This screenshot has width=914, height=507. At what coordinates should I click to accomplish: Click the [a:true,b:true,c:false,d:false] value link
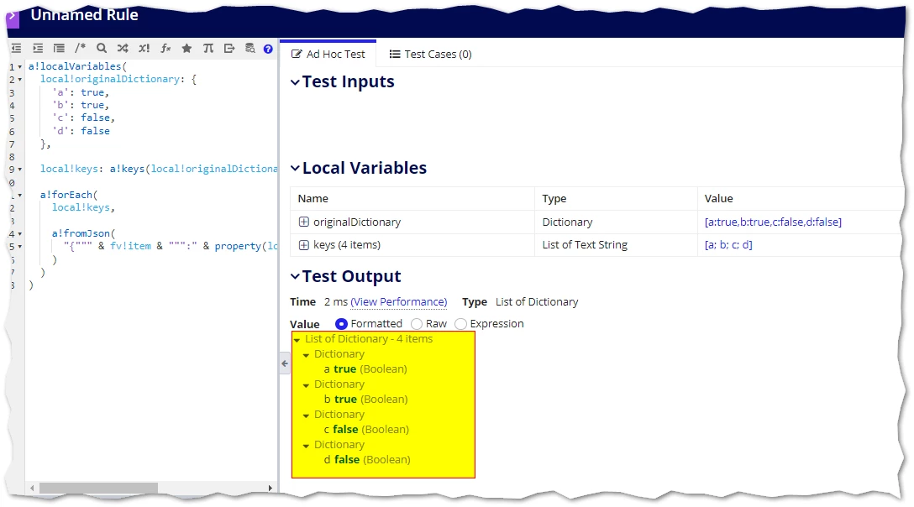[773, 222]
